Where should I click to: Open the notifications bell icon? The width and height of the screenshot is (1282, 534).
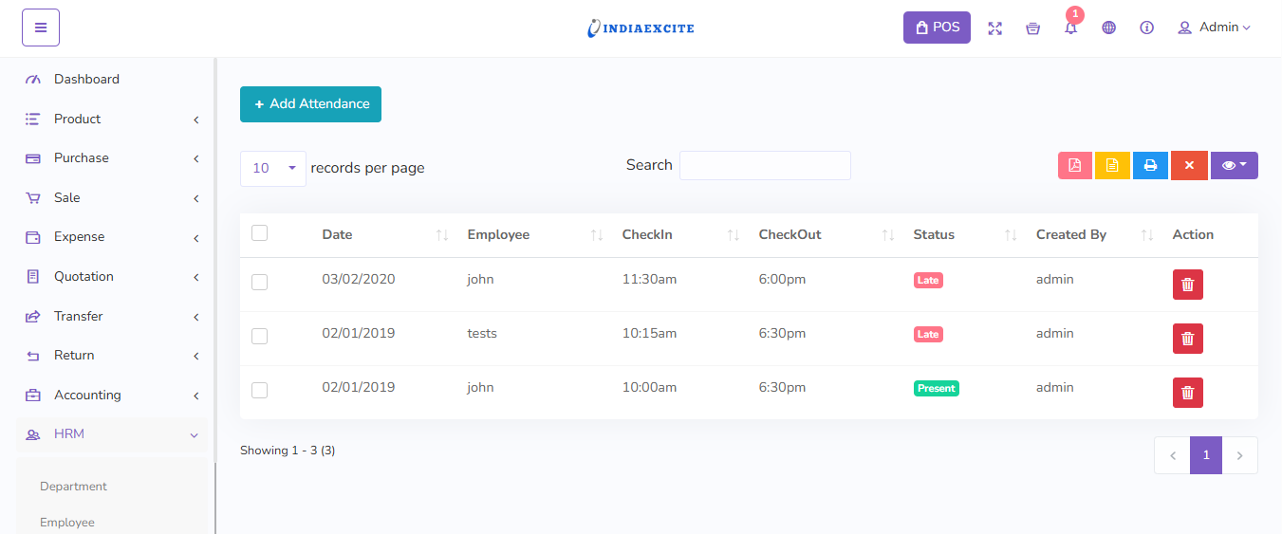coord(1070,28)
